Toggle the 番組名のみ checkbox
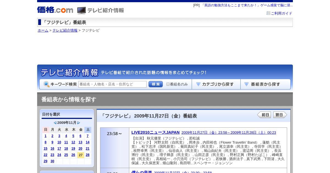330x173 pixels. click(x=168, y=84)
